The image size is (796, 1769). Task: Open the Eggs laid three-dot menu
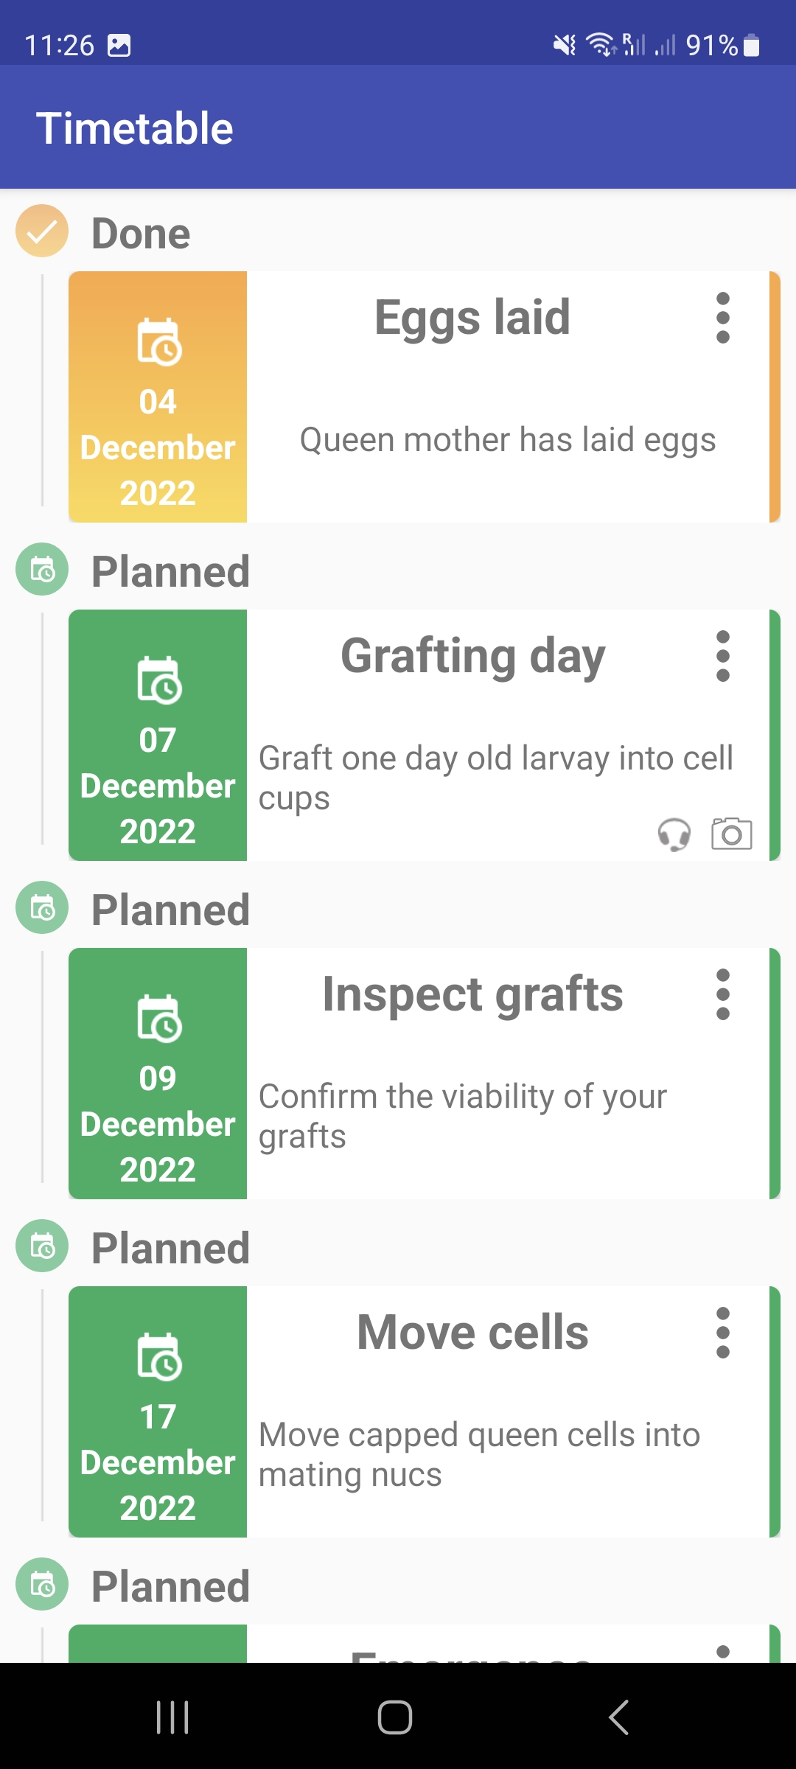click(722, 318)
